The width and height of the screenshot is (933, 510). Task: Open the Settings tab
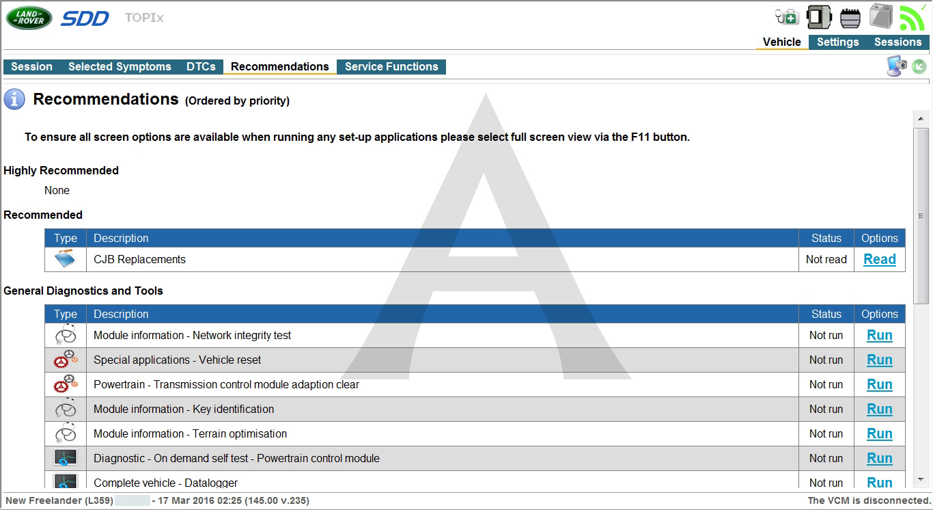(837, 42)
